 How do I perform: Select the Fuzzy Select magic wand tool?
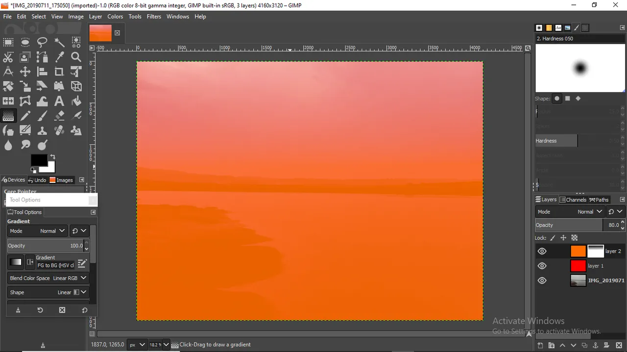coord(59,42)
